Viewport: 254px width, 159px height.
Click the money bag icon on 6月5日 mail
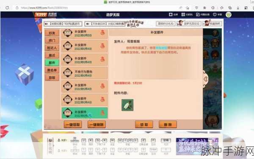(x=102, y=33)
